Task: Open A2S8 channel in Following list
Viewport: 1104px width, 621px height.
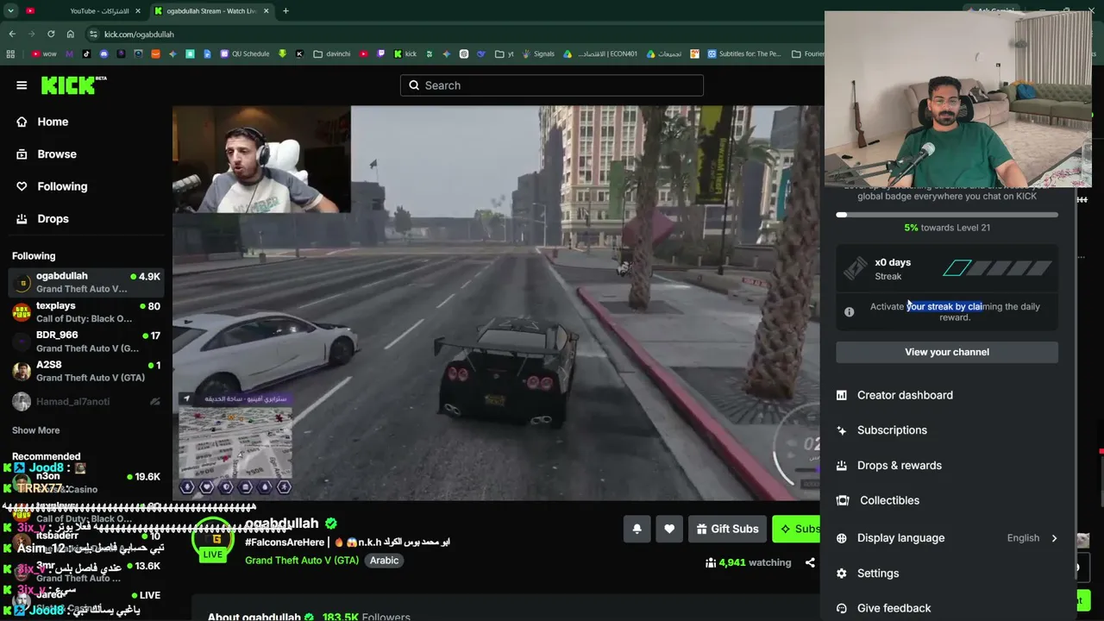Action: point(86,372)
